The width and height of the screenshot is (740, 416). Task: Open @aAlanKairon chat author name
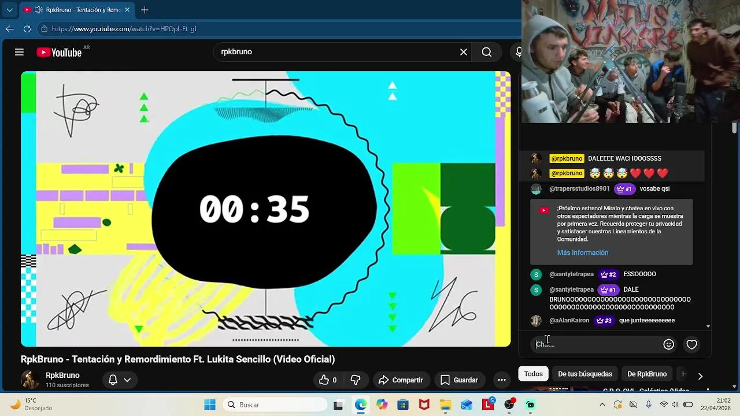(569, 320)
